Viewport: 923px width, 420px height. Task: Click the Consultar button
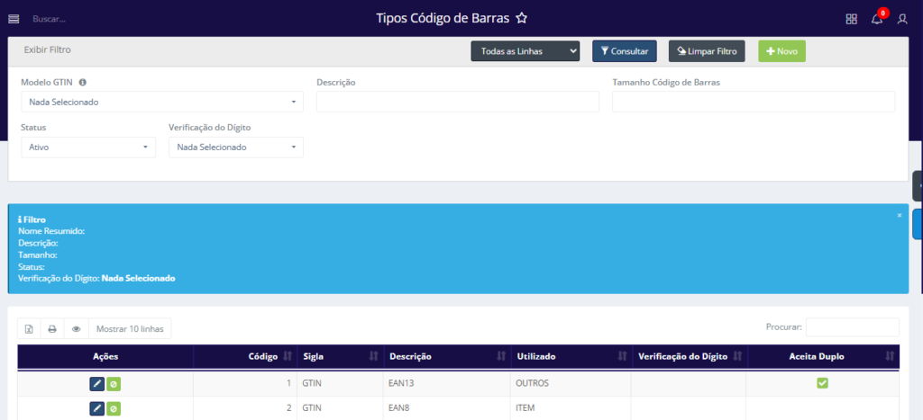pyautogui.click(x=624, y=51)
